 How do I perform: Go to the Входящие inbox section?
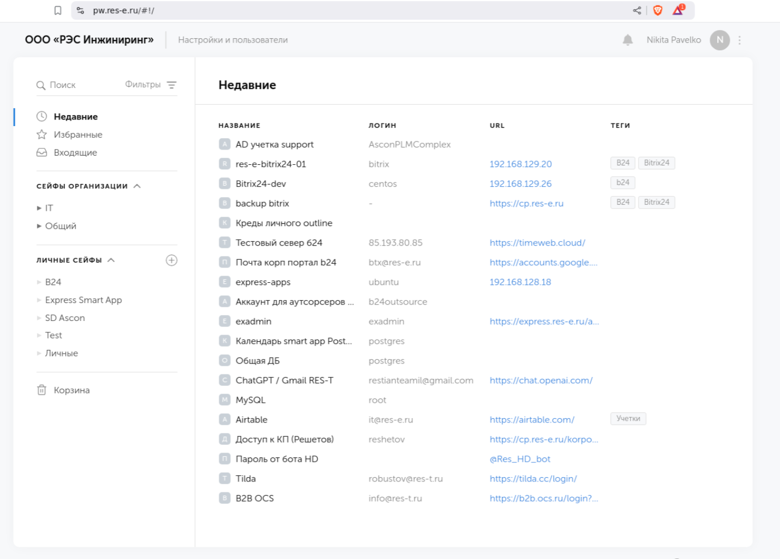click(x=75, y=153)
